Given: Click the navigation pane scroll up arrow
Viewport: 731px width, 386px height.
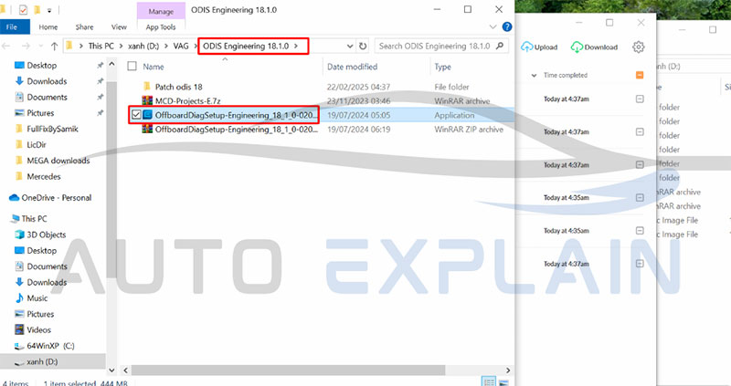Looking at the screenshot, I should point(111,64).
